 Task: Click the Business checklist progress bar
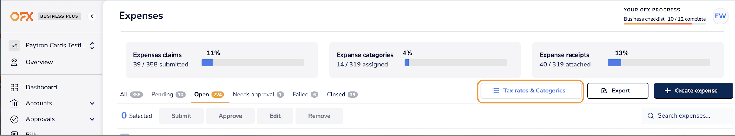pos(664,24)
